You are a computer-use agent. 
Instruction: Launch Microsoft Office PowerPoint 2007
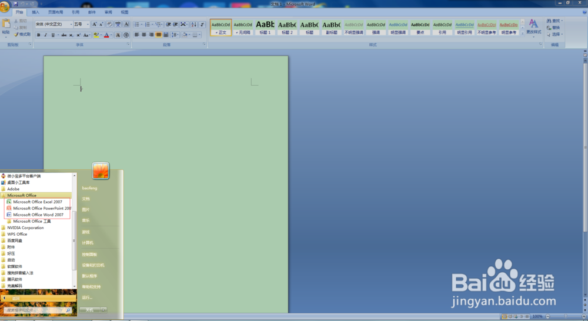pos(39,208)
